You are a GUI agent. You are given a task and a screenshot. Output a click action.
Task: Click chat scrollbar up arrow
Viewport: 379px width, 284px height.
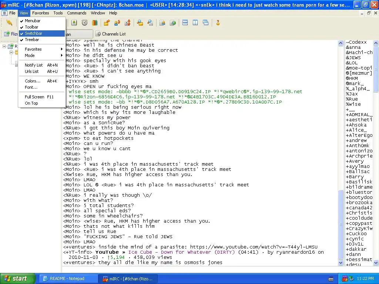341,43
